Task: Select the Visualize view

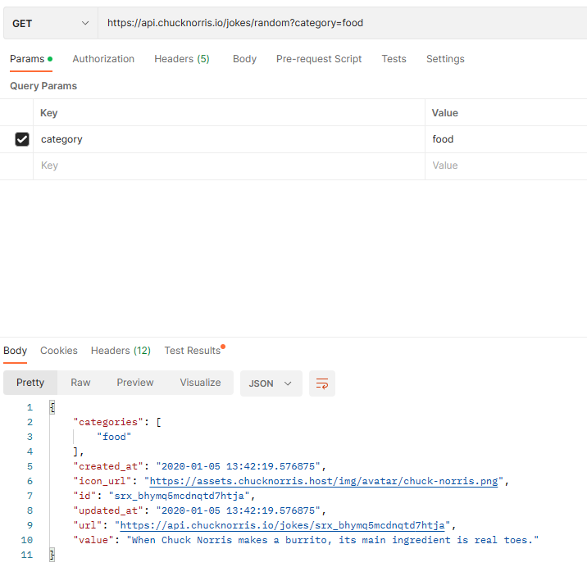Action: [200, 383]
